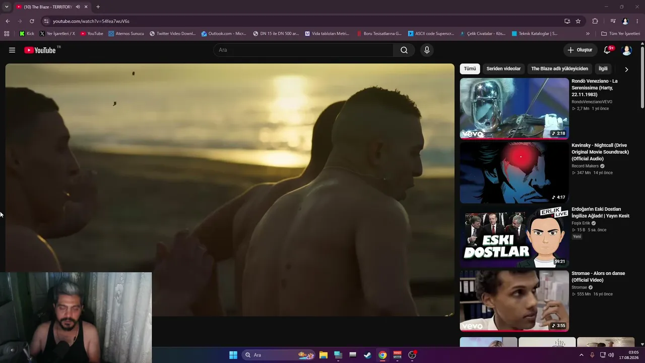
Task: Open the Windows Start menu
Action: point(233,355)
